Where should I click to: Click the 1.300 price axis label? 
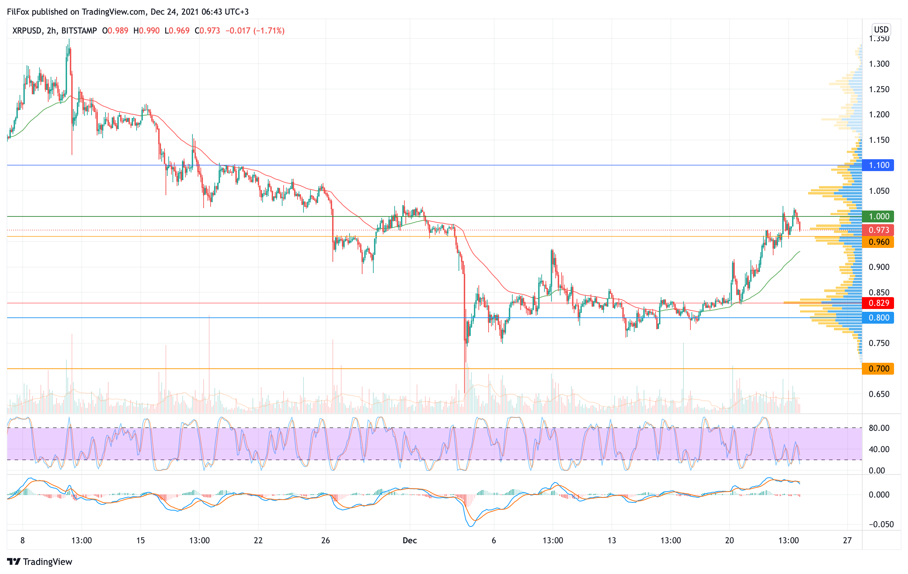[x=879, y=64]
